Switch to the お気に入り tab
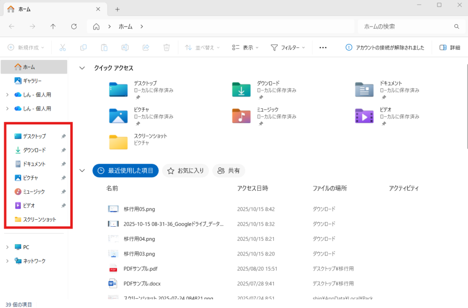468x308 pixels. pos(185,170)
